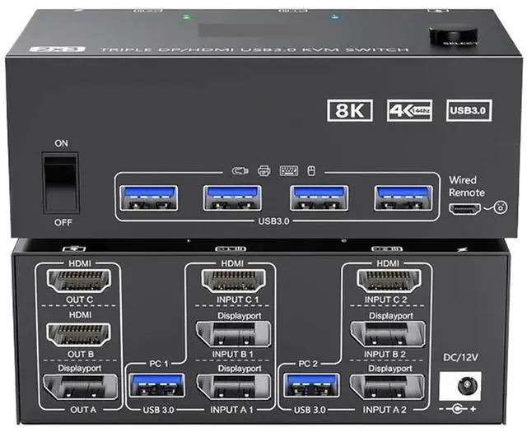Click the 'INPUT C 2' label
527x432 pixels.
(386, 300)
